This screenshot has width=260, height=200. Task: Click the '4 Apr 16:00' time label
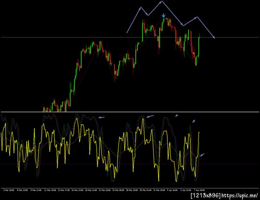click(x=172, y=190)
